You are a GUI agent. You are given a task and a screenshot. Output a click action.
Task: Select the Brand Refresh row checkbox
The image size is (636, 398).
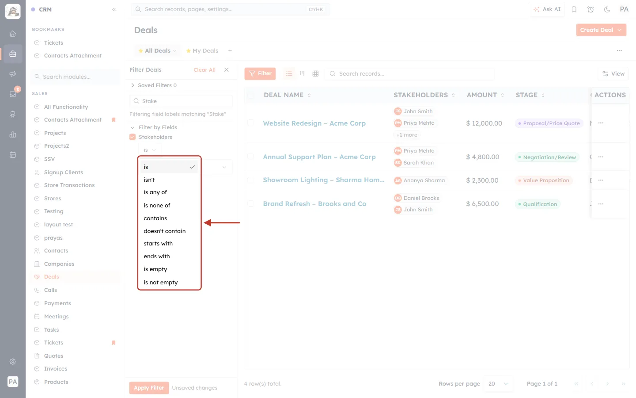pyautogui.click(x=251, y=204)
